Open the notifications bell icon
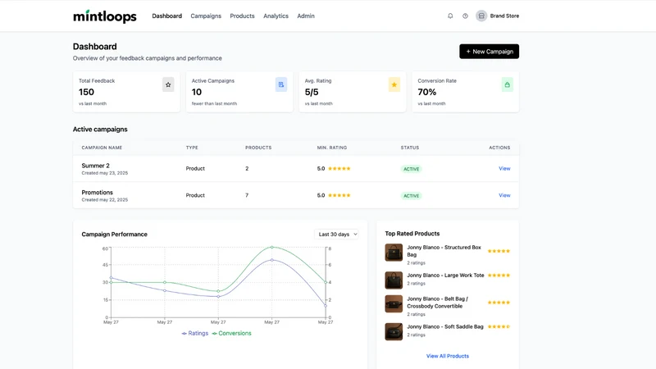The image size is (656, 369). [x=450, y=16]
